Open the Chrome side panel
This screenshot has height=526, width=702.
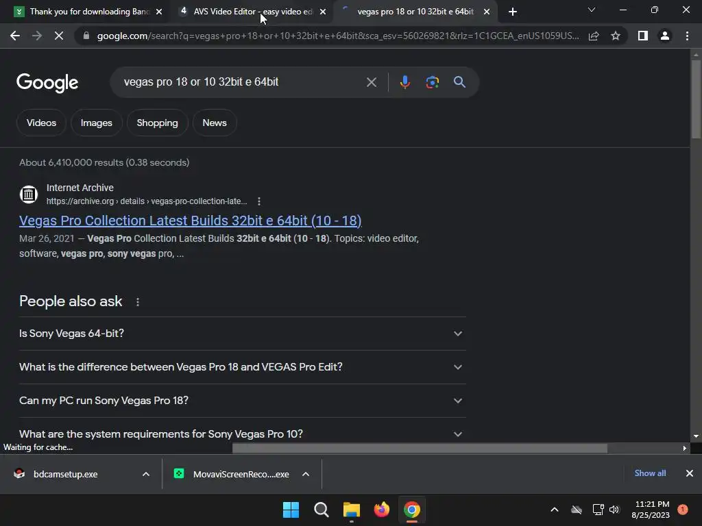(x=643, y=36)
